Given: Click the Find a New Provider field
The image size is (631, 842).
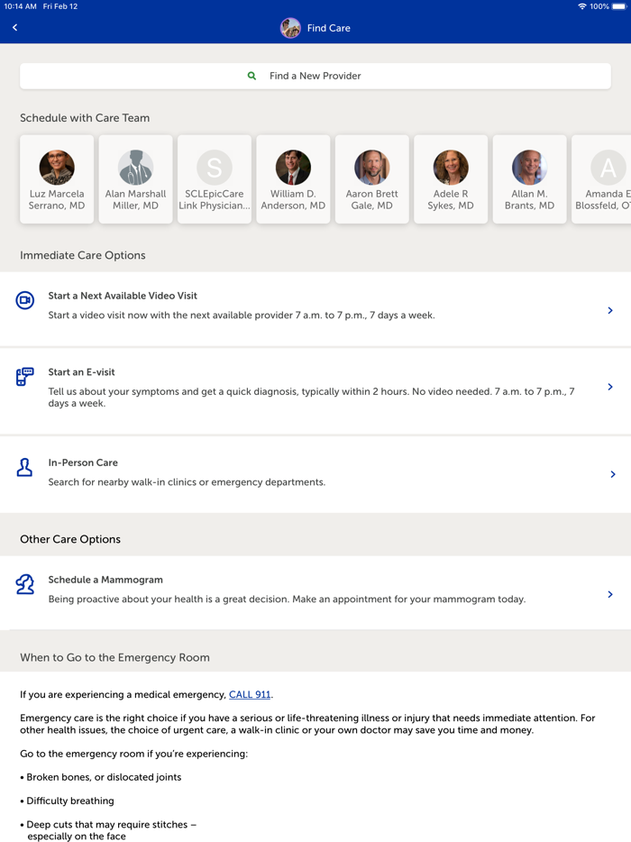Looking at the screenshot, I should point(315,76).
